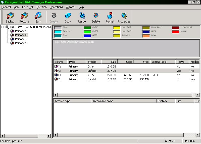Select Primary C: in the tree

click(21, 35)
